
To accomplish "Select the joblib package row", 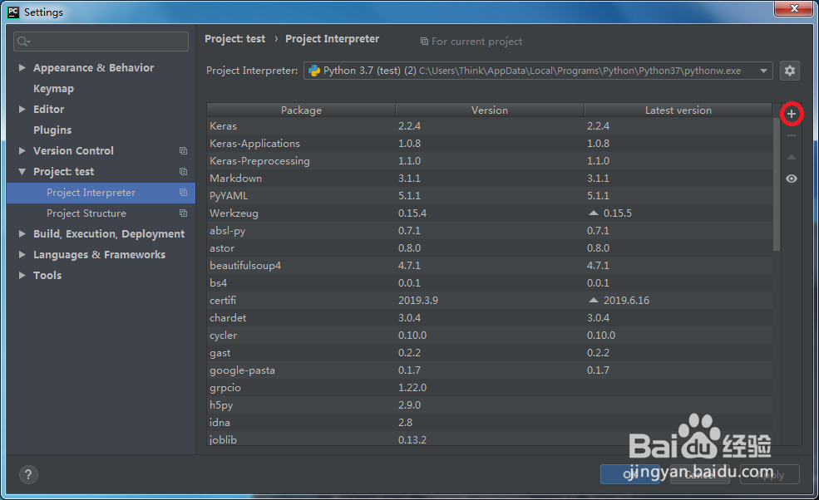I will pyautogui.click(x=490, y=439).
